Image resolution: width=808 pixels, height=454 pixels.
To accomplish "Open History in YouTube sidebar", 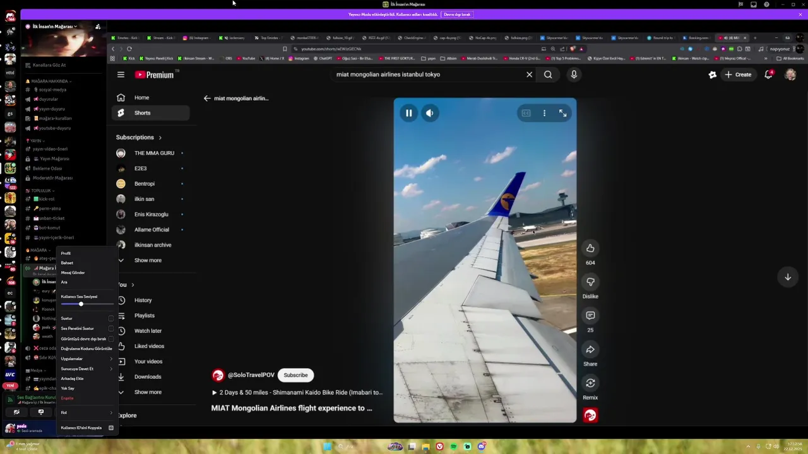I will (x=151, y=300).
